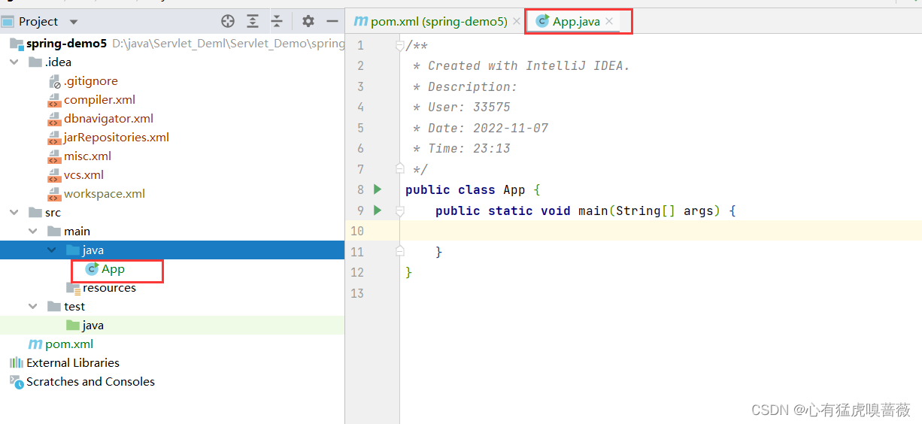Select the java folder under test
This screenshot has width=922, height=424.
[93, 326]
